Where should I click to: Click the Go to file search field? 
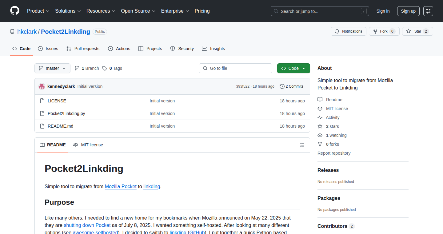pos(235,68)
